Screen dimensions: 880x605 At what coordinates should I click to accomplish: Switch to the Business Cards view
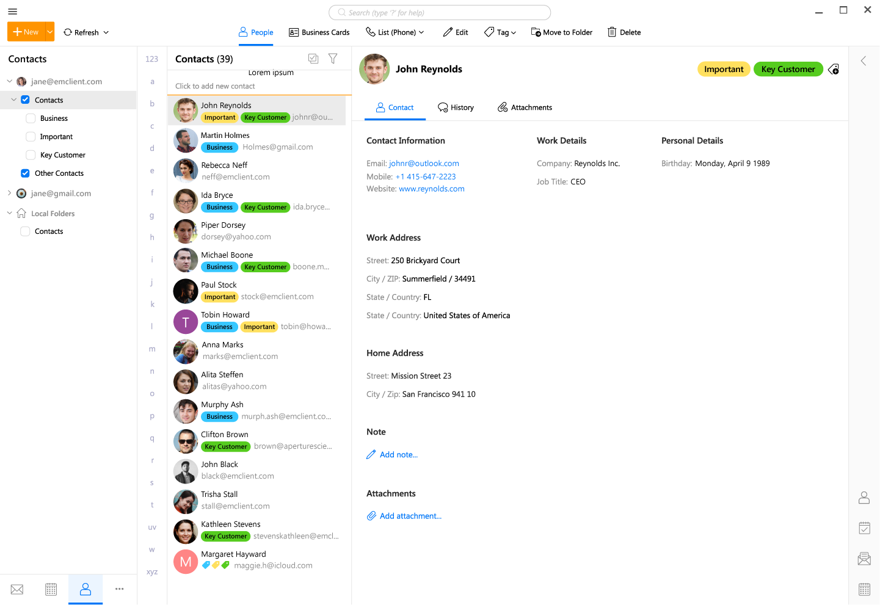point(319,32)
